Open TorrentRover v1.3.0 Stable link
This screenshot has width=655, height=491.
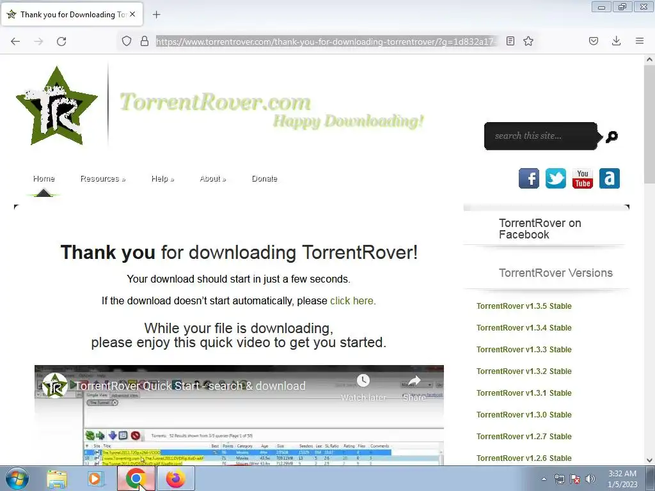click(x=524, y=414)
